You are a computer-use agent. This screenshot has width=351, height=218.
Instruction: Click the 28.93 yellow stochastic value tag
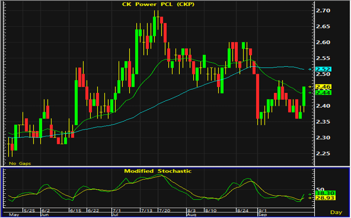point(325,198)
